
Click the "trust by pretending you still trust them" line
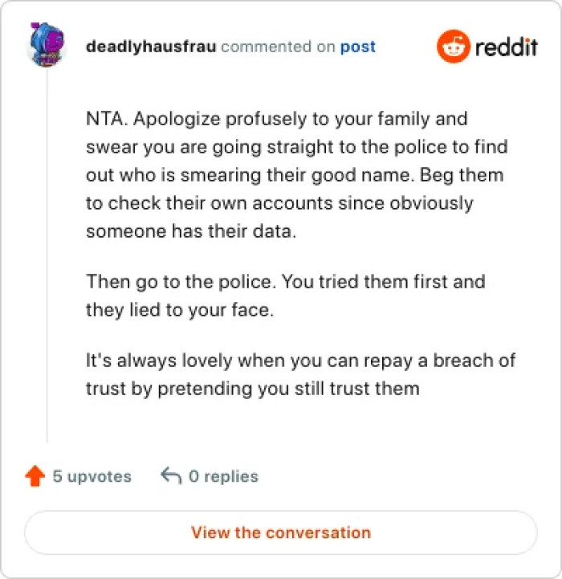pos(253,389)
